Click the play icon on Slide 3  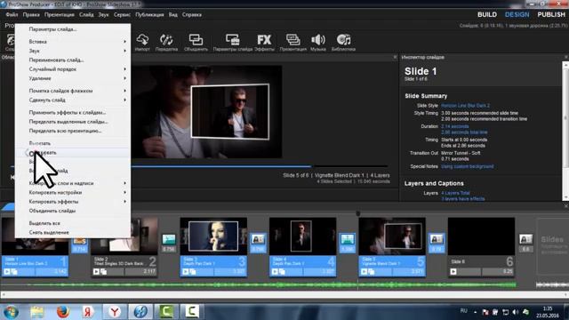[x=186, y=271]
